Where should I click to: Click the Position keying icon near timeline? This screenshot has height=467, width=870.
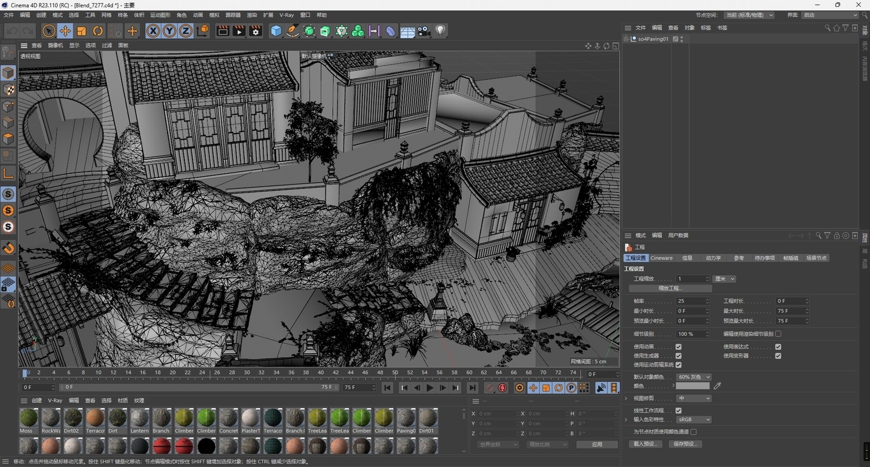point(533,388)
